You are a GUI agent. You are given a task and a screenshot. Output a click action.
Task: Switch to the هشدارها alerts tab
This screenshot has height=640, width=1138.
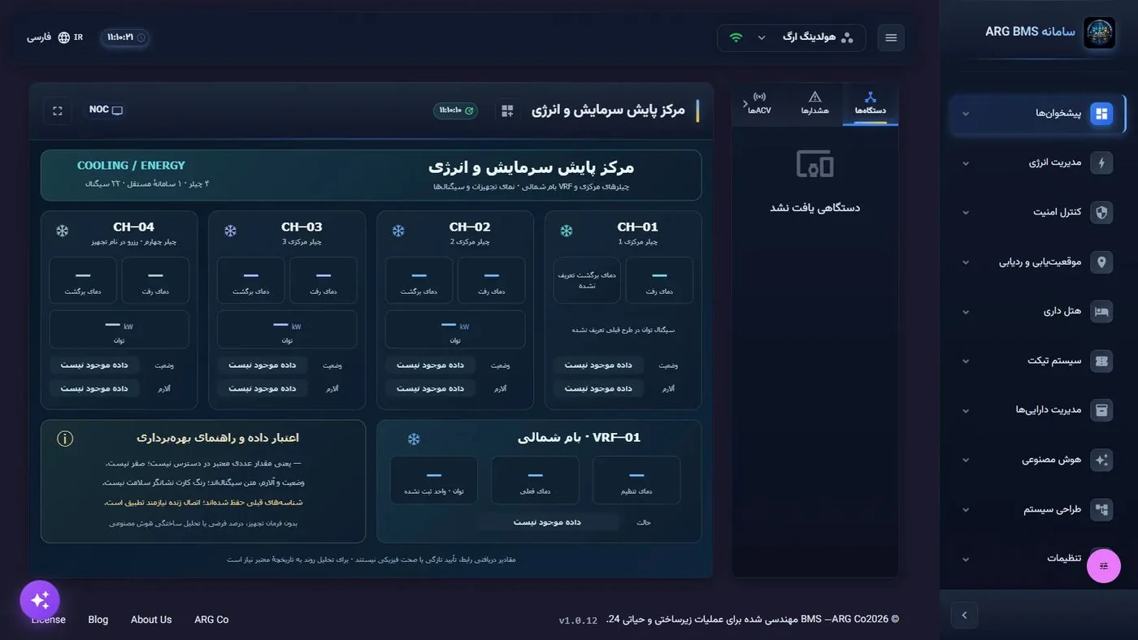(814, 104)
